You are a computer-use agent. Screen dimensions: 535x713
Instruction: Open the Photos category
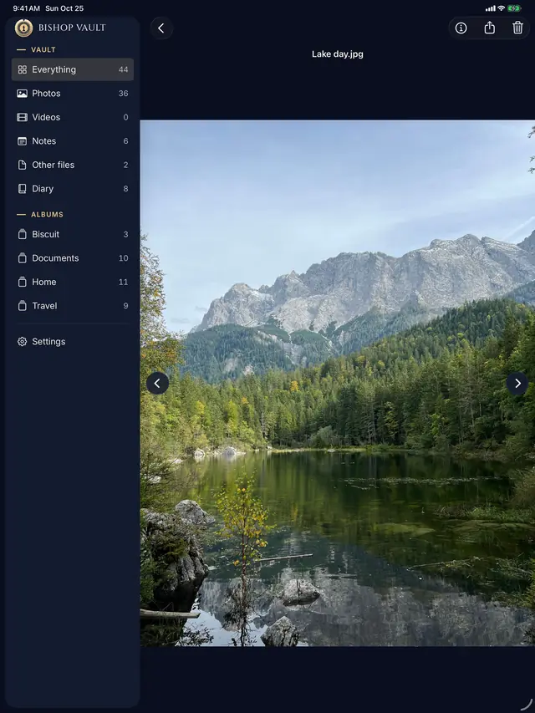(x=73, y=94)
